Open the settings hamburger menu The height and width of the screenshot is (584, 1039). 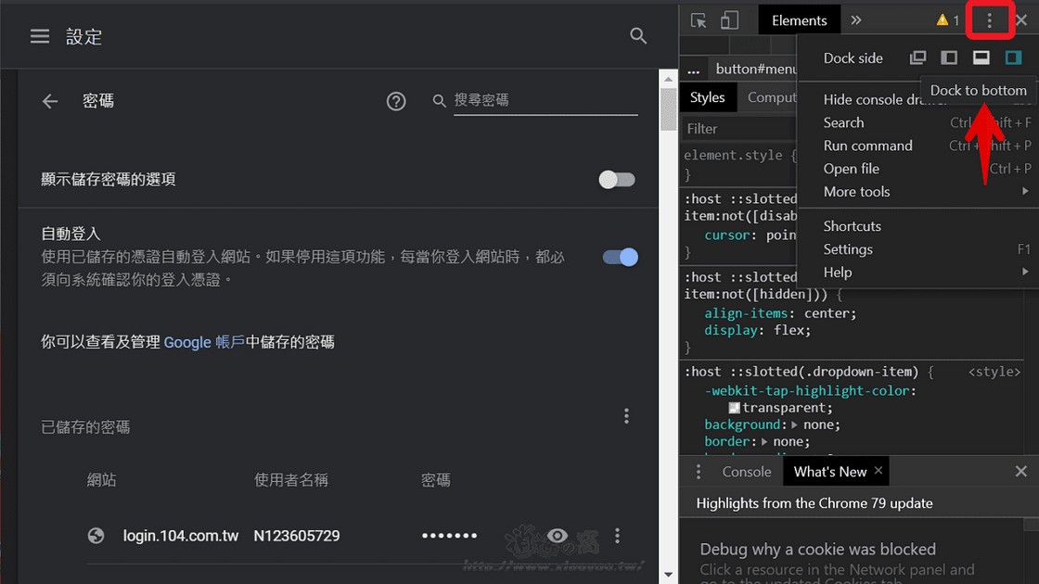(x=40, y=36)
